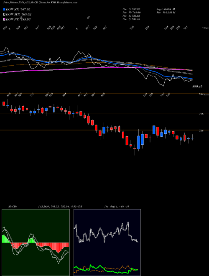This screenshot has width=209, height=276.
Task: Click the blue DOW ST legend swatch
Action: pos(5,9)
